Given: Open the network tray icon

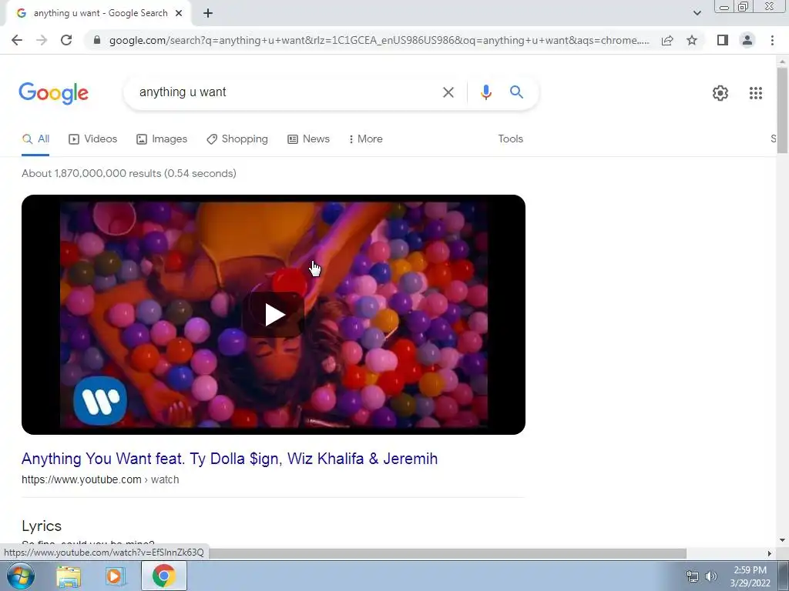Looking at the screenshot, I should [x=693, y=576].
